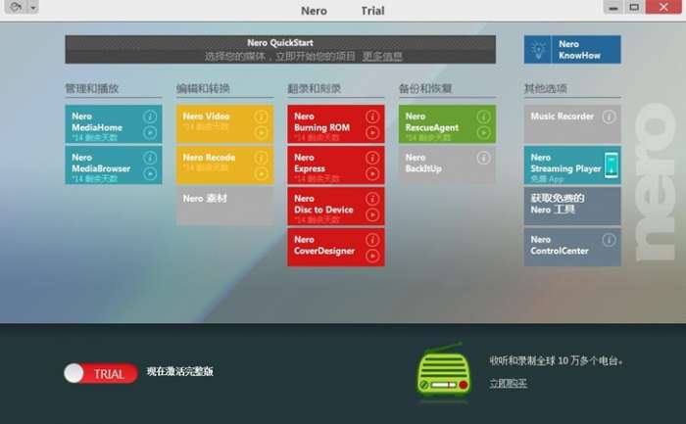
Task: Launch Nero MediaHome via play icon
Action: 150,132
